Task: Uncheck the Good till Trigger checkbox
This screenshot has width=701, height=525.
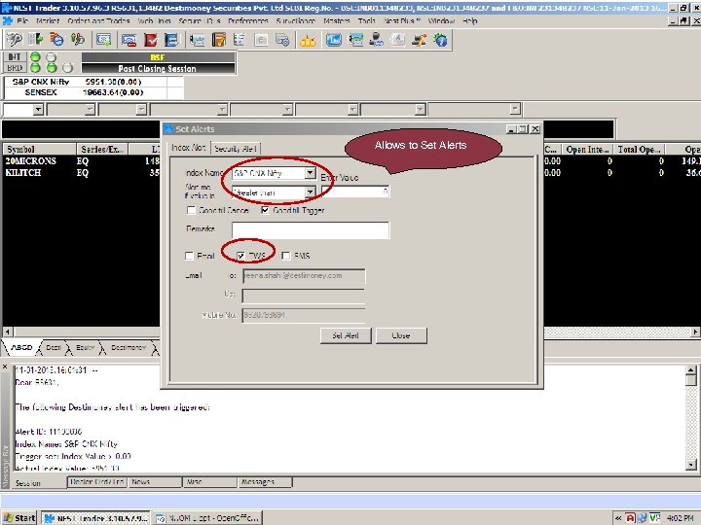Action: pos(265,210)
